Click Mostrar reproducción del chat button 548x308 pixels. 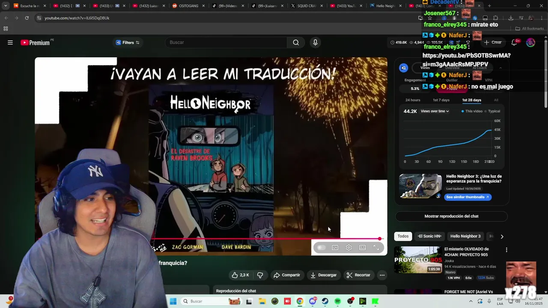(x=451, y=216)
